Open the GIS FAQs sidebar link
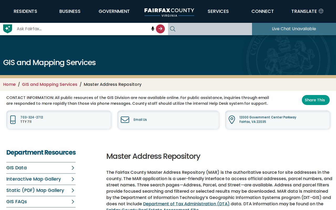This screenshot has height=210, width=336. pyautogui.click(x=17, y=202)
